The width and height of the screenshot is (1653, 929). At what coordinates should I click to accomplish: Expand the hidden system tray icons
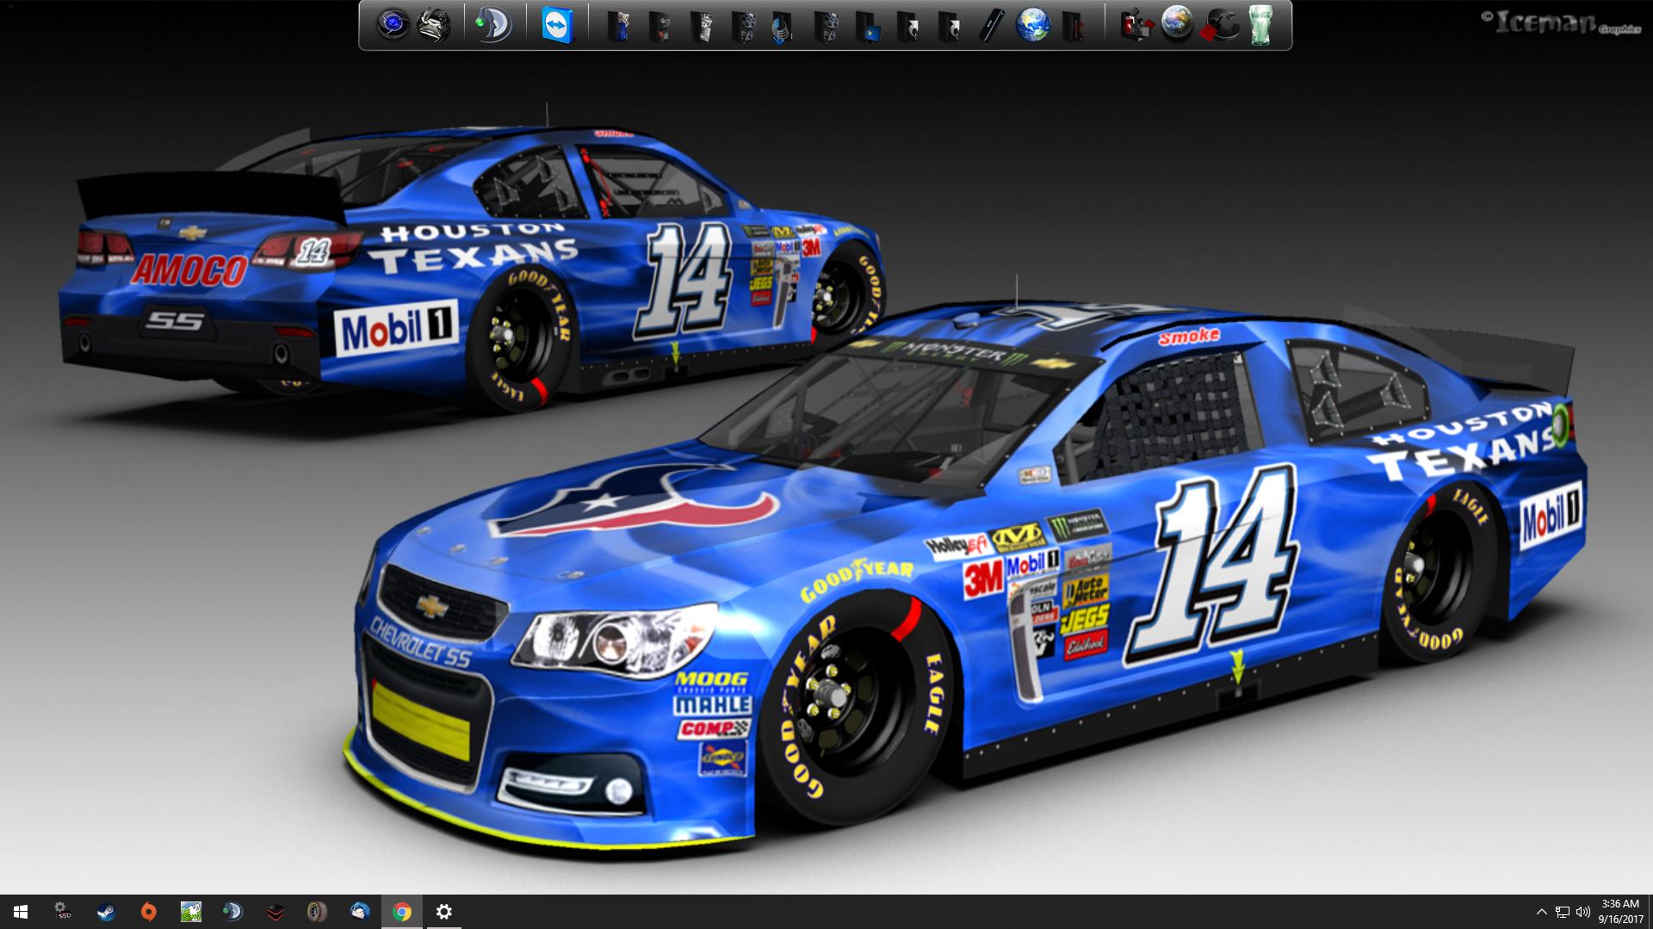coord(1541,912)
